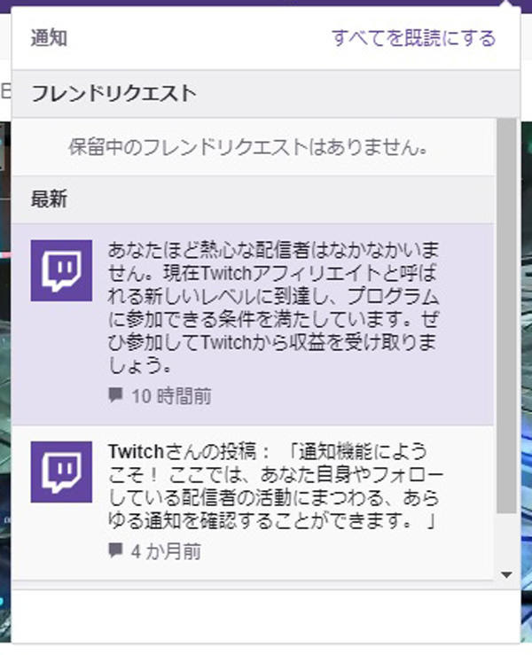Click speech bubble icon beside 10 時間前
The image size is (532, 655).
tap(115, 394)
